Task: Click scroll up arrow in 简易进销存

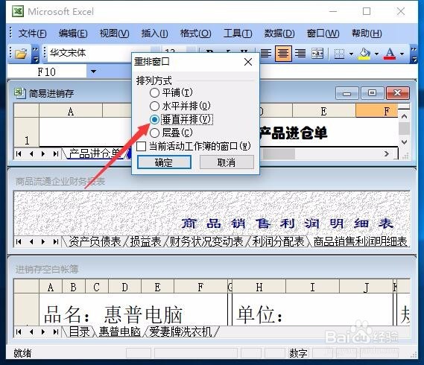Action: click(x=405, y=116)
